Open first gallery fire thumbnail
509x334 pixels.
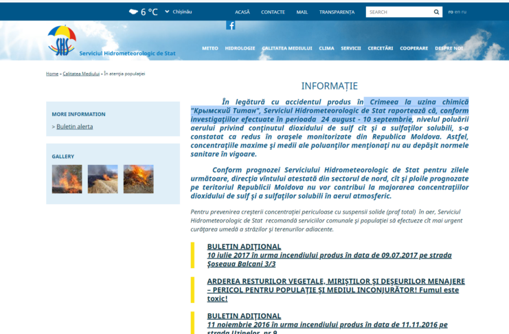point(67,179)
